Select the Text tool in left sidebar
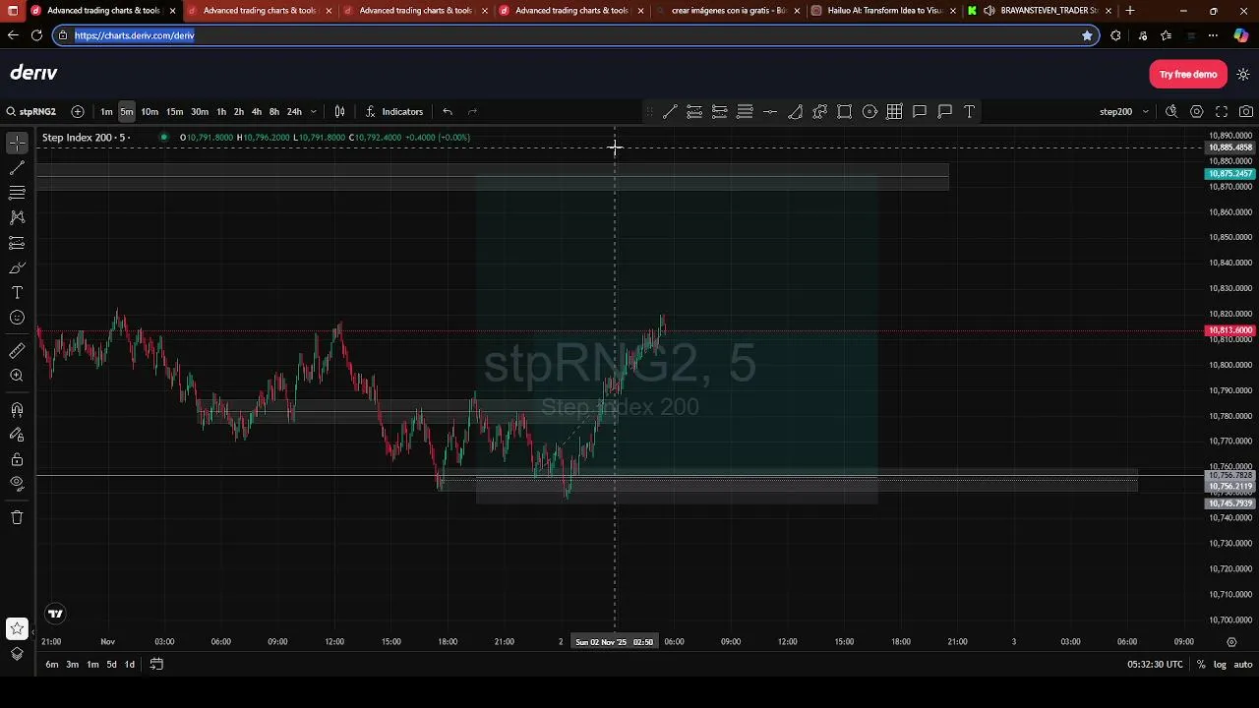 pyautogui.click(x=17, y=293)
